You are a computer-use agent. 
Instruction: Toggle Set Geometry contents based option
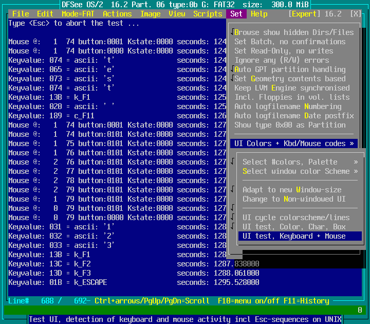[290, 79]
